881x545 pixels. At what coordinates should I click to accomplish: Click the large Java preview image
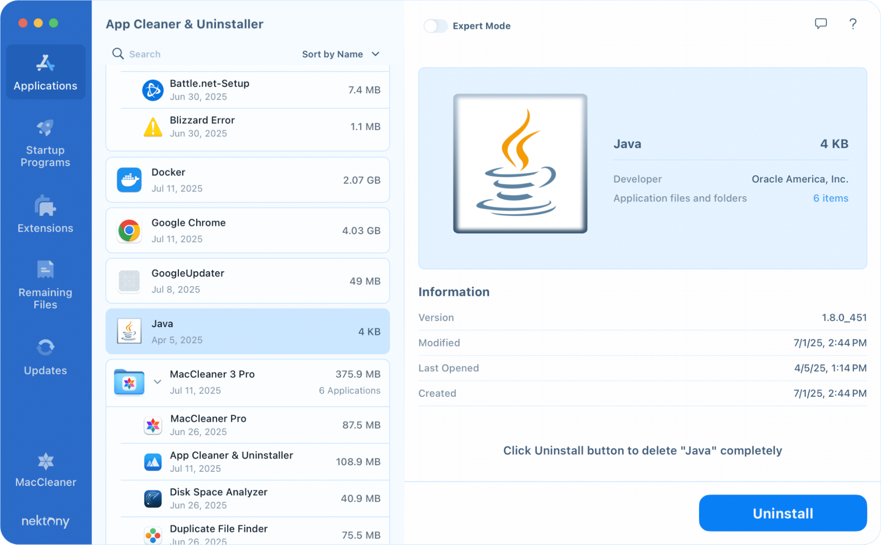pos(520,164)
